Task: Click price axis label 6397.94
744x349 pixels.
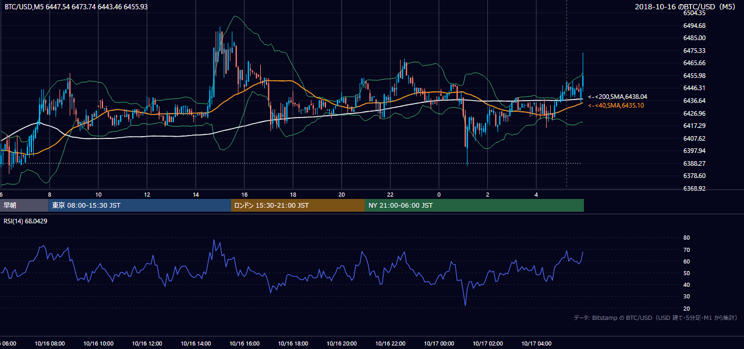Action: tap(694, 151)
